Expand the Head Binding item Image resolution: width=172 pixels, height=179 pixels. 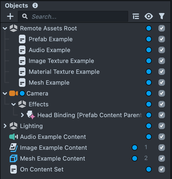coord(22,115)
